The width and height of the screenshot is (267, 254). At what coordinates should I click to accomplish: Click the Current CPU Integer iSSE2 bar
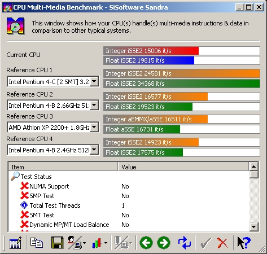click(x=182, y=51)
